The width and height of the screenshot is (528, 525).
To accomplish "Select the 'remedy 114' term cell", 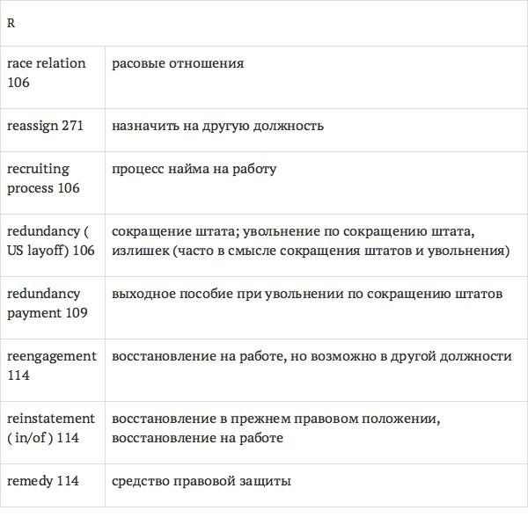I will coord(42,481).
